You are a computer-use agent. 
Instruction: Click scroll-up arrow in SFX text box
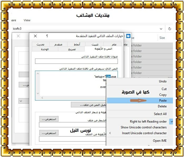coord(38,74)
